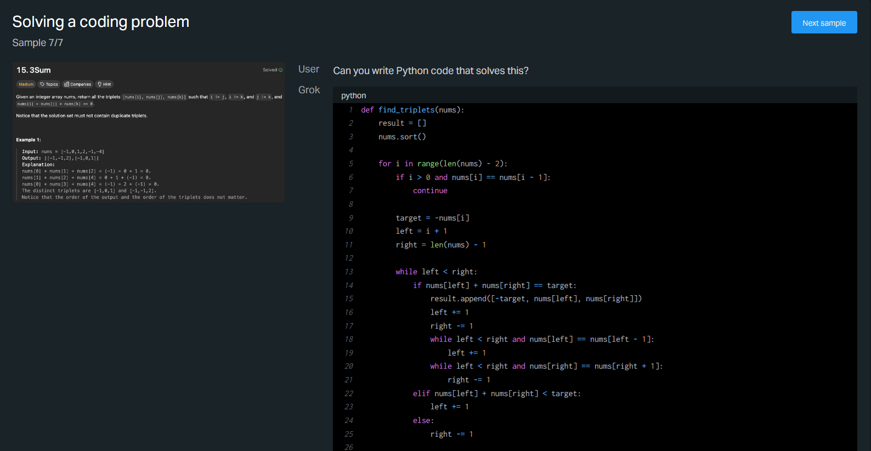
Task: Click the 'python' code block language label
Action: tap(353, 95)
